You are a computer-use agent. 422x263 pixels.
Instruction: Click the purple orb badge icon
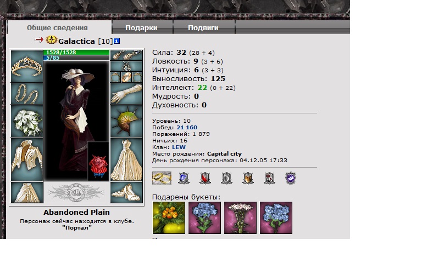tap(290, 178)
